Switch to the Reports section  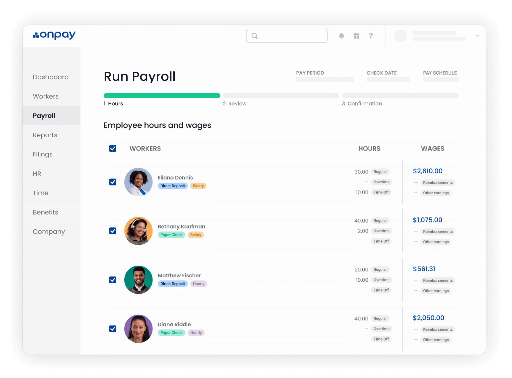[45, 135]
